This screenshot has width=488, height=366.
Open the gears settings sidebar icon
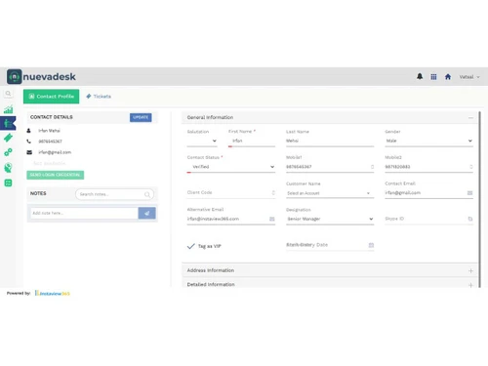(8, 152)
